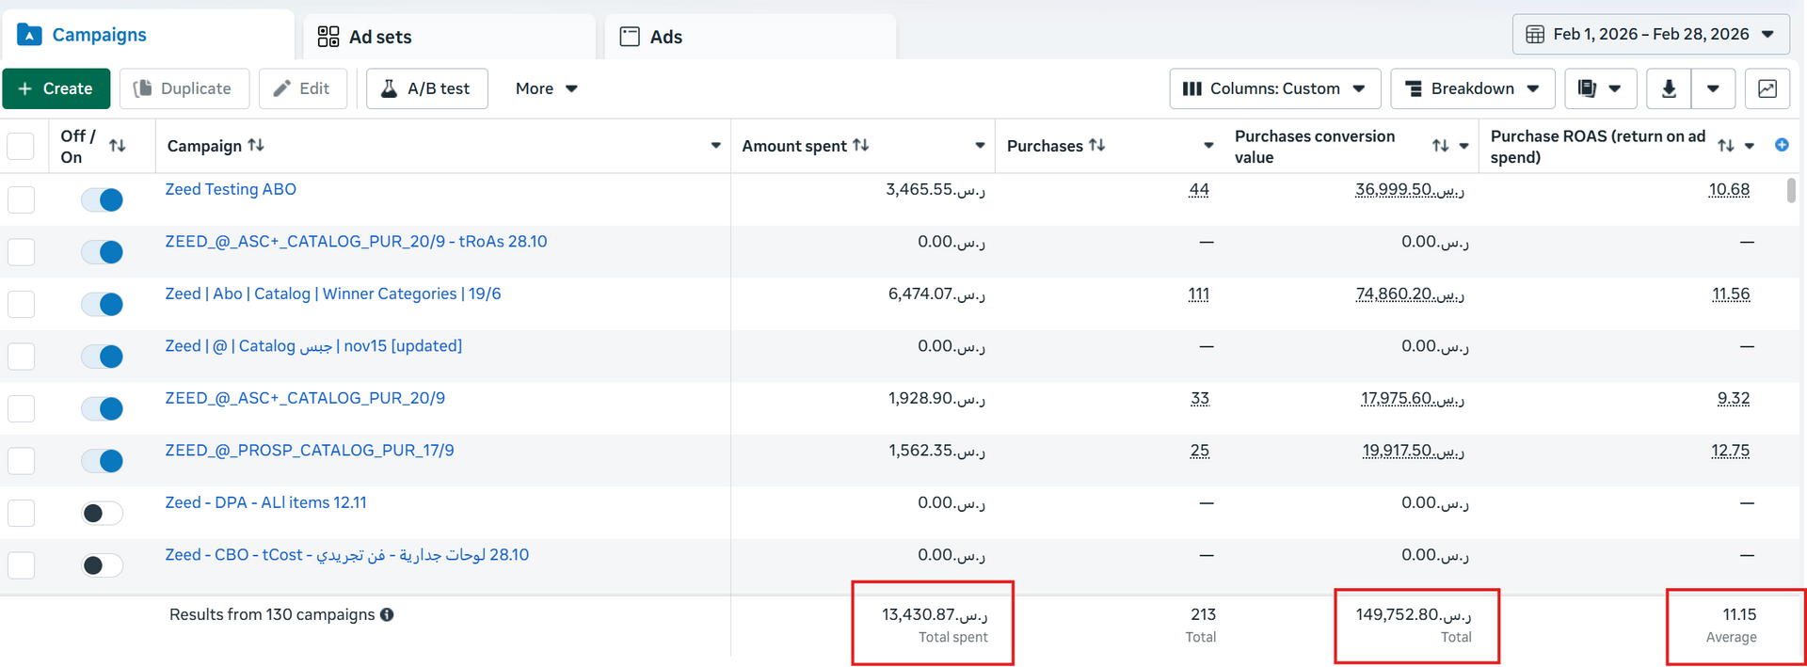1807x667 pixels.
Task: Click the info icon beside Results from 130 campaigns
Action: (387, 614)
